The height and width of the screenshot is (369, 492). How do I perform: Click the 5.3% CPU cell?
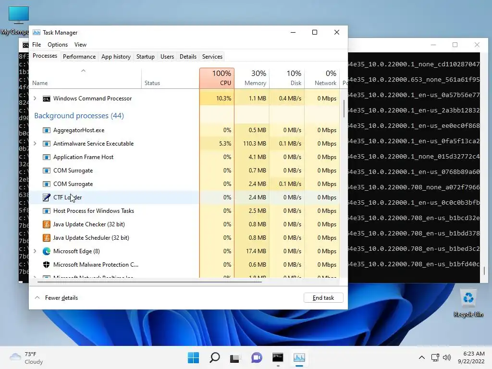point(217,144)
